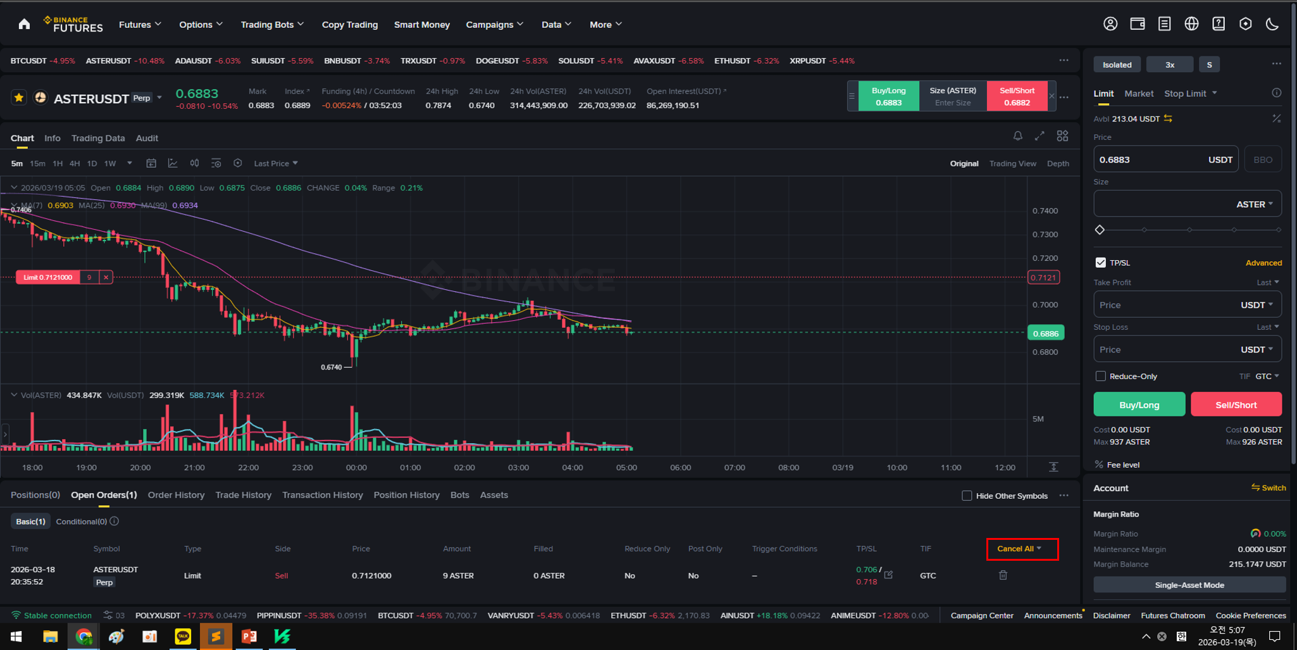Open the Trading Bots dropdown menu
Viewport: 1297px width, 650px height.
point(272,25)
